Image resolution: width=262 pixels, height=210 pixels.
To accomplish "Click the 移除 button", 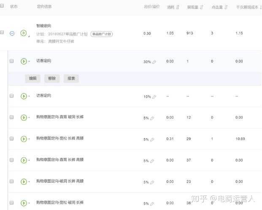I will coord(52,78).
